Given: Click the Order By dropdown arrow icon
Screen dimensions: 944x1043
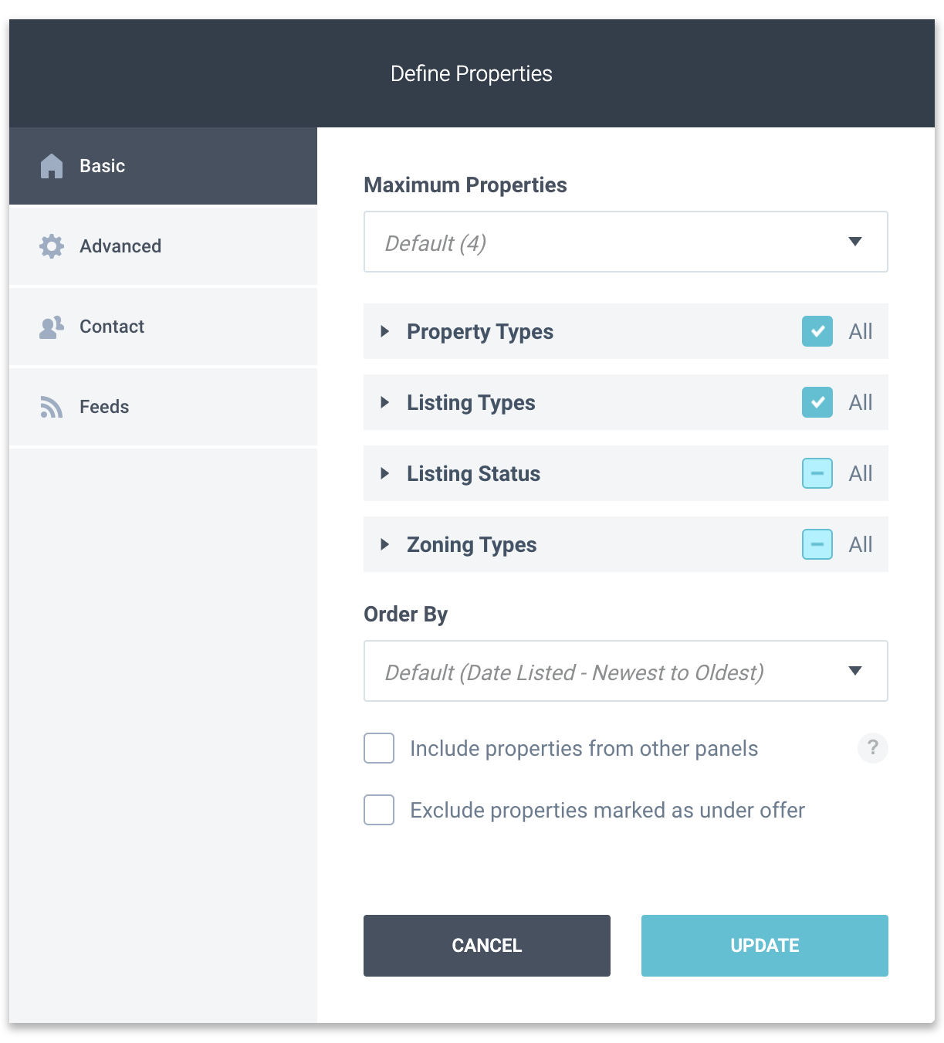Looking at the screenshot, I should 855,671.
